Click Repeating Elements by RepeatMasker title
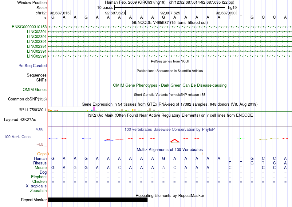292x207 pixels. [170, 195]
